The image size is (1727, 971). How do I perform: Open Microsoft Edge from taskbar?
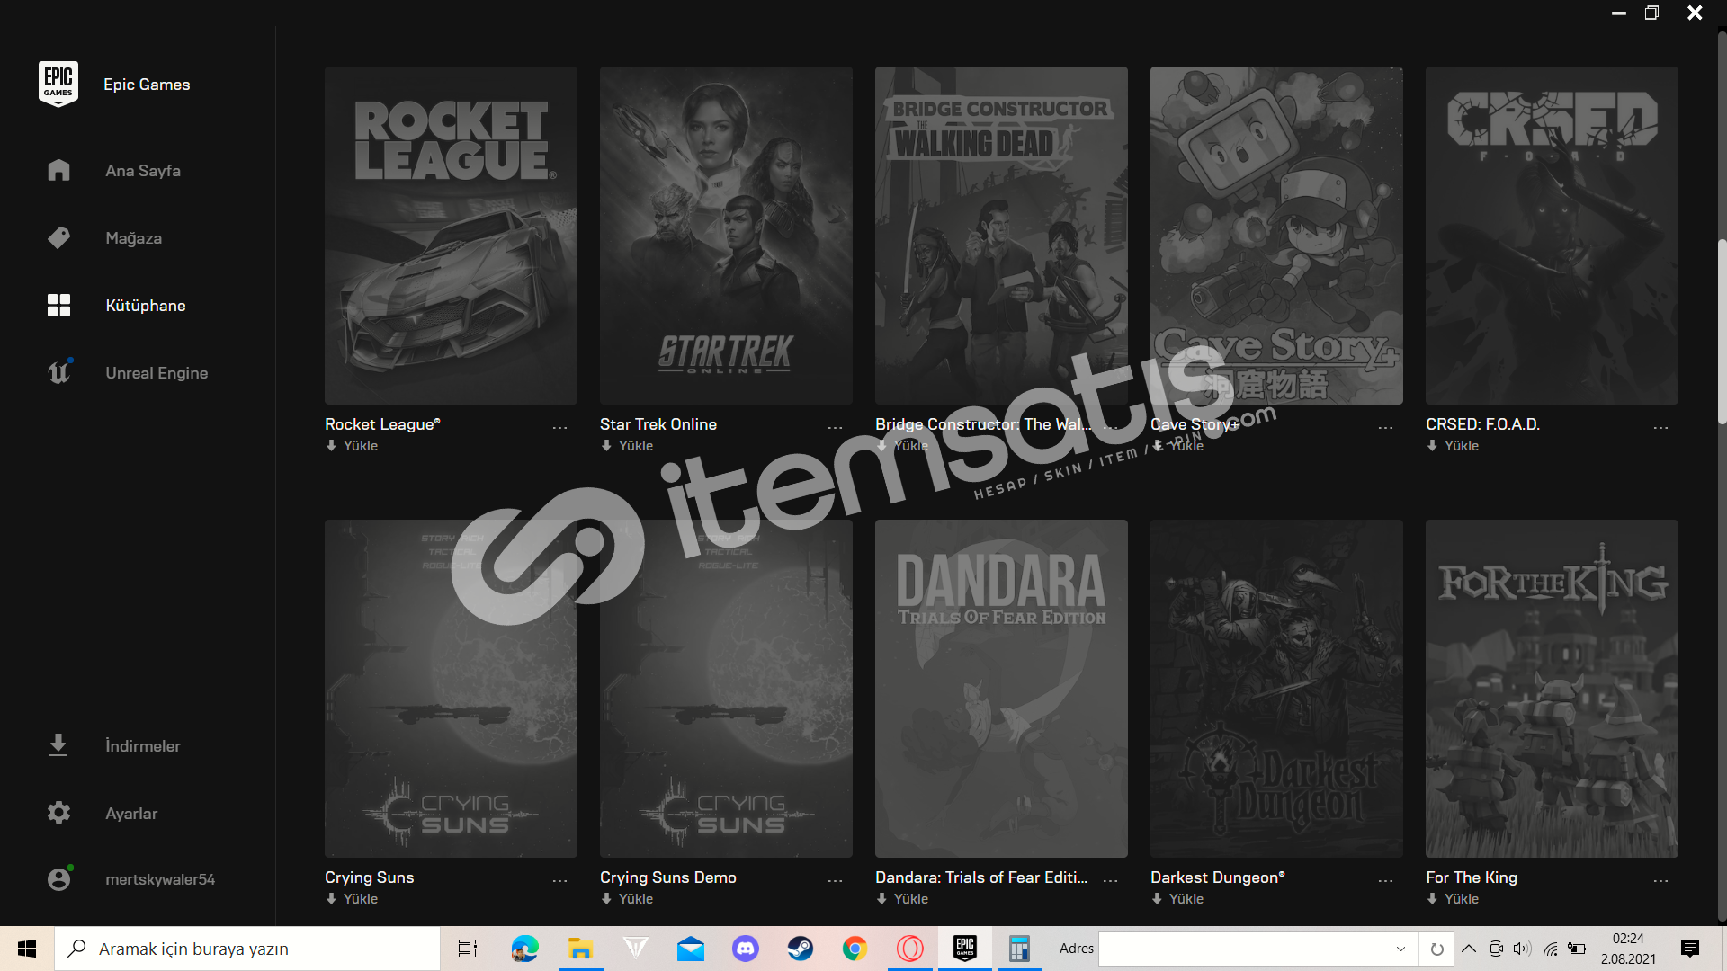click(524, 949)
